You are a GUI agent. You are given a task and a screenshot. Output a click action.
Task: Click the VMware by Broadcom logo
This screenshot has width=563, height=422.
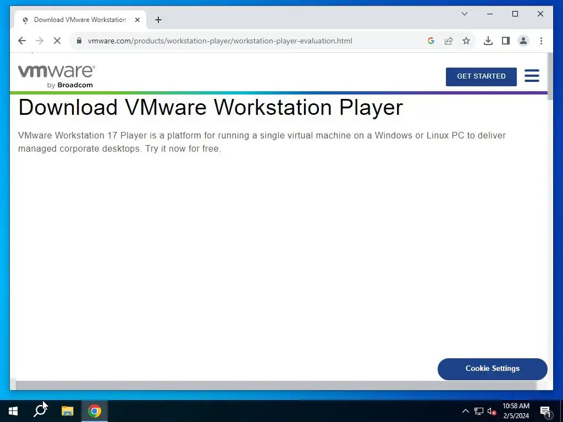tap(57, 76)
